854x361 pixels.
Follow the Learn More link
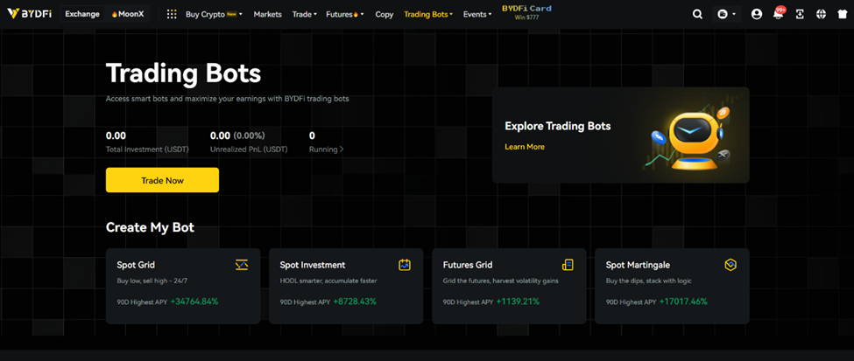pos(525,147)
